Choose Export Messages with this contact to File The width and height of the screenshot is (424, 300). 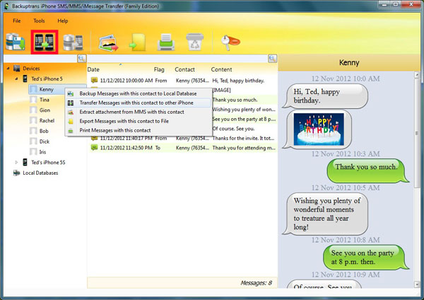coord(139,121)
